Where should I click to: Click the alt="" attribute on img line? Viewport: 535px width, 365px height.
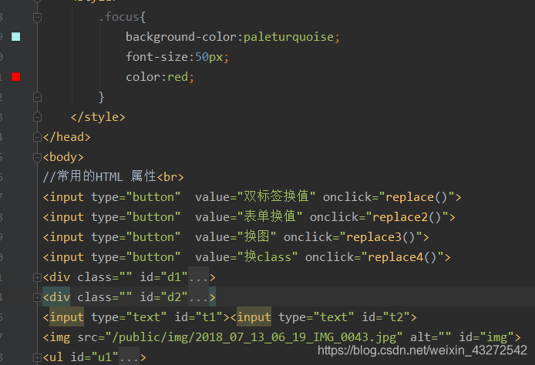click(431, 337)
